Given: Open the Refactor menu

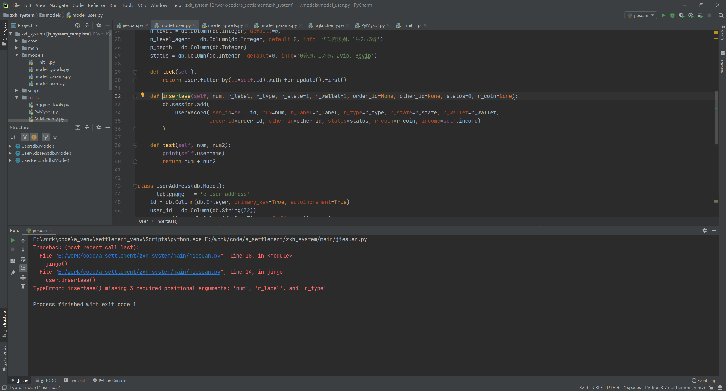Looking at the screenshot, I should click(x=96, y=5).
